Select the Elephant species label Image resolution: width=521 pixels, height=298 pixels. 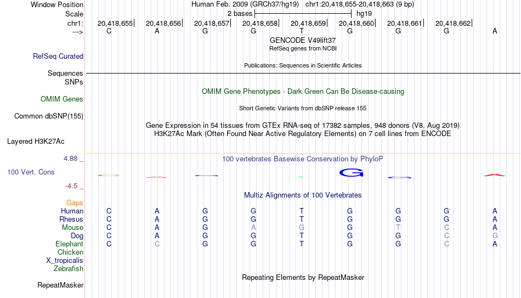[70, 244]
